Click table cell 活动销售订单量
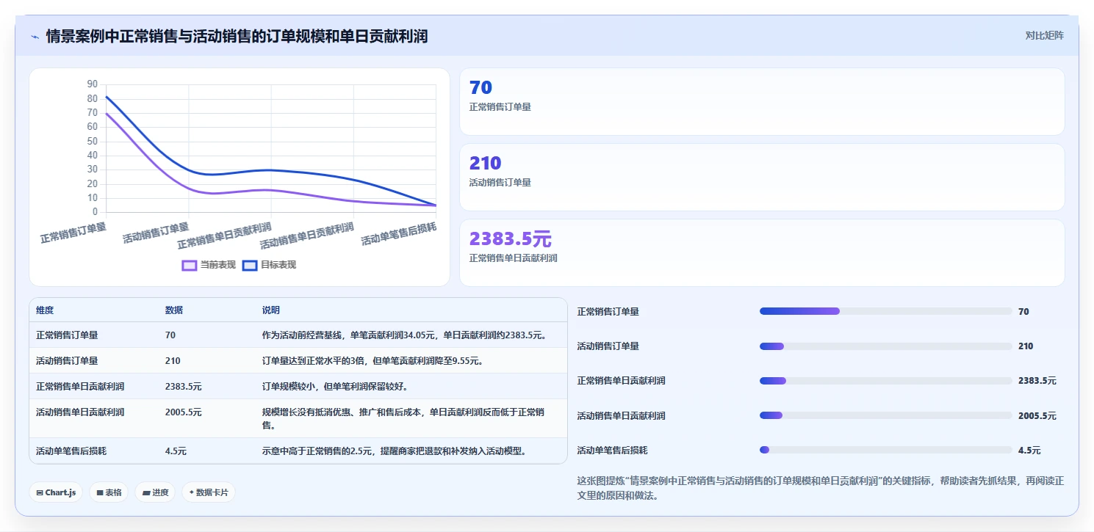 [x=67, y=360]
